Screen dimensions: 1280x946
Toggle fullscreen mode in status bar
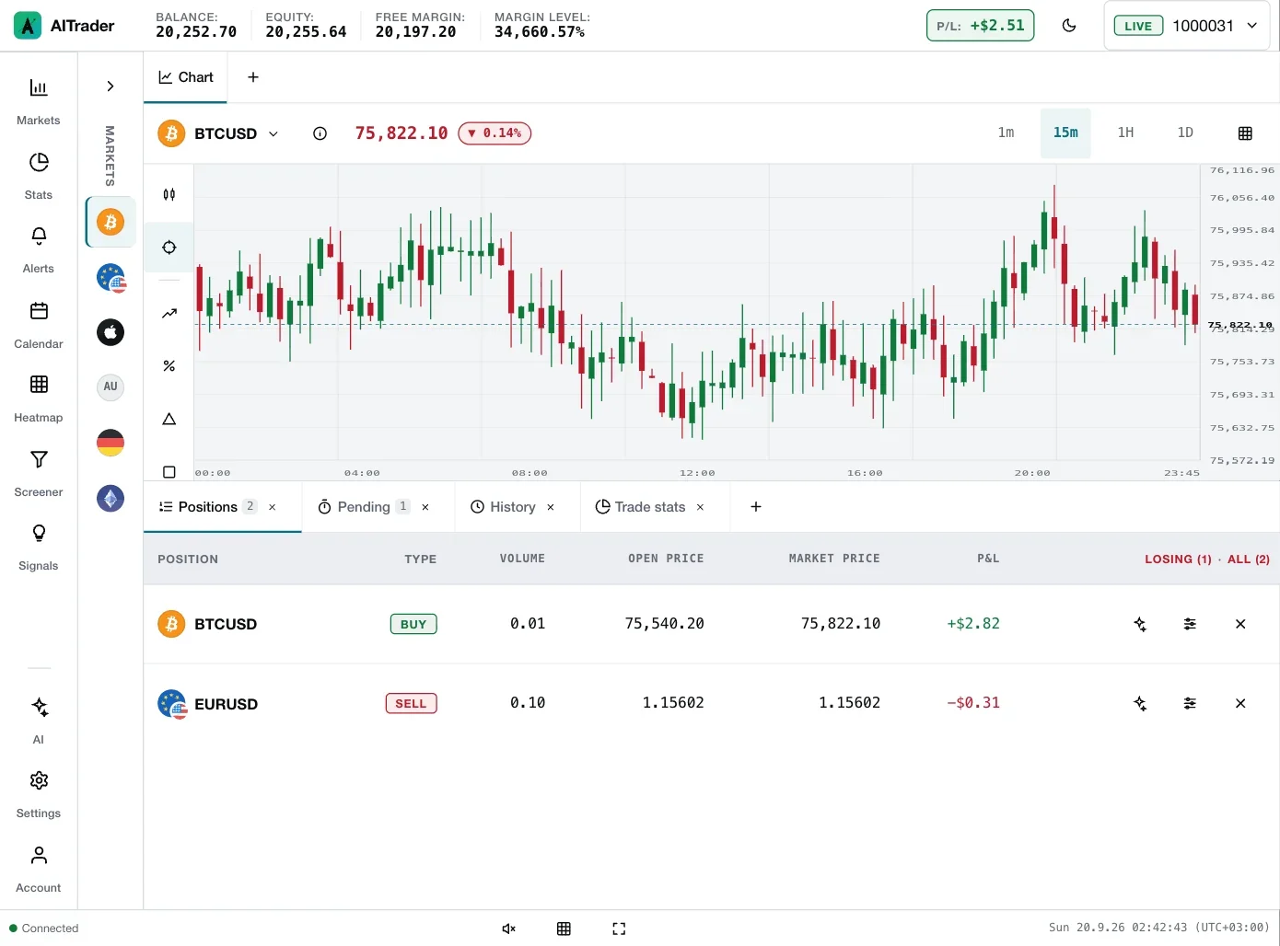619,929
